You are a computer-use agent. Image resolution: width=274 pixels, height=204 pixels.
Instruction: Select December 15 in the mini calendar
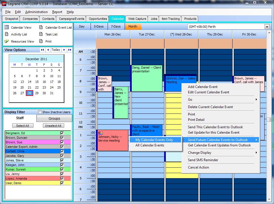click(37, 82)
